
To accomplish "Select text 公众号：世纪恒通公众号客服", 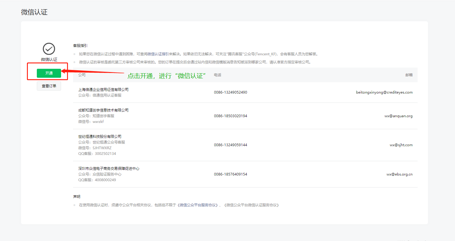I will pos(101,142).
